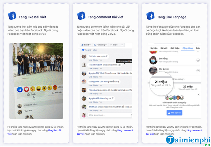The width and height of the screenshot is (211, 147).
Task: Switch to the Cộng đồng tab
Action: [x=188, y=48]
